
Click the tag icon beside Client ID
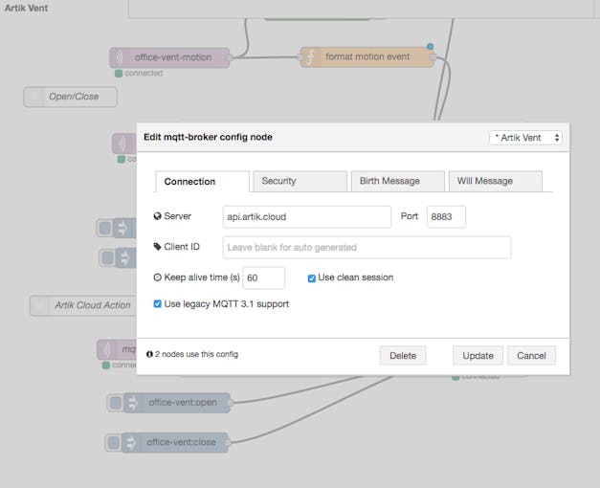[x=157, y=247]
